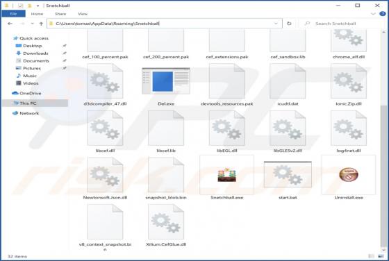
Task: Switch to details view layout button
Action: (371, 256)
